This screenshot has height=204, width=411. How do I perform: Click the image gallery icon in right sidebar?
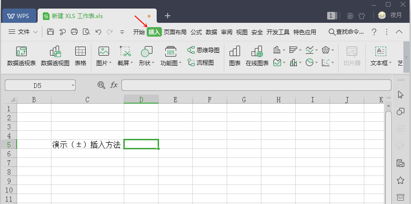click(x=400, y=163)
